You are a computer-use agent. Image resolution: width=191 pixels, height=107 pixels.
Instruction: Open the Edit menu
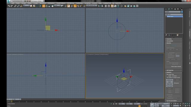13,3
